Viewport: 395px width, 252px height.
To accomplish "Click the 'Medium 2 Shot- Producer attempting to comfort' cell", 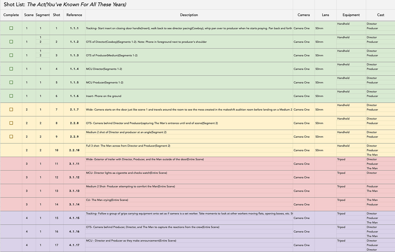I will [x=189, y=186].
